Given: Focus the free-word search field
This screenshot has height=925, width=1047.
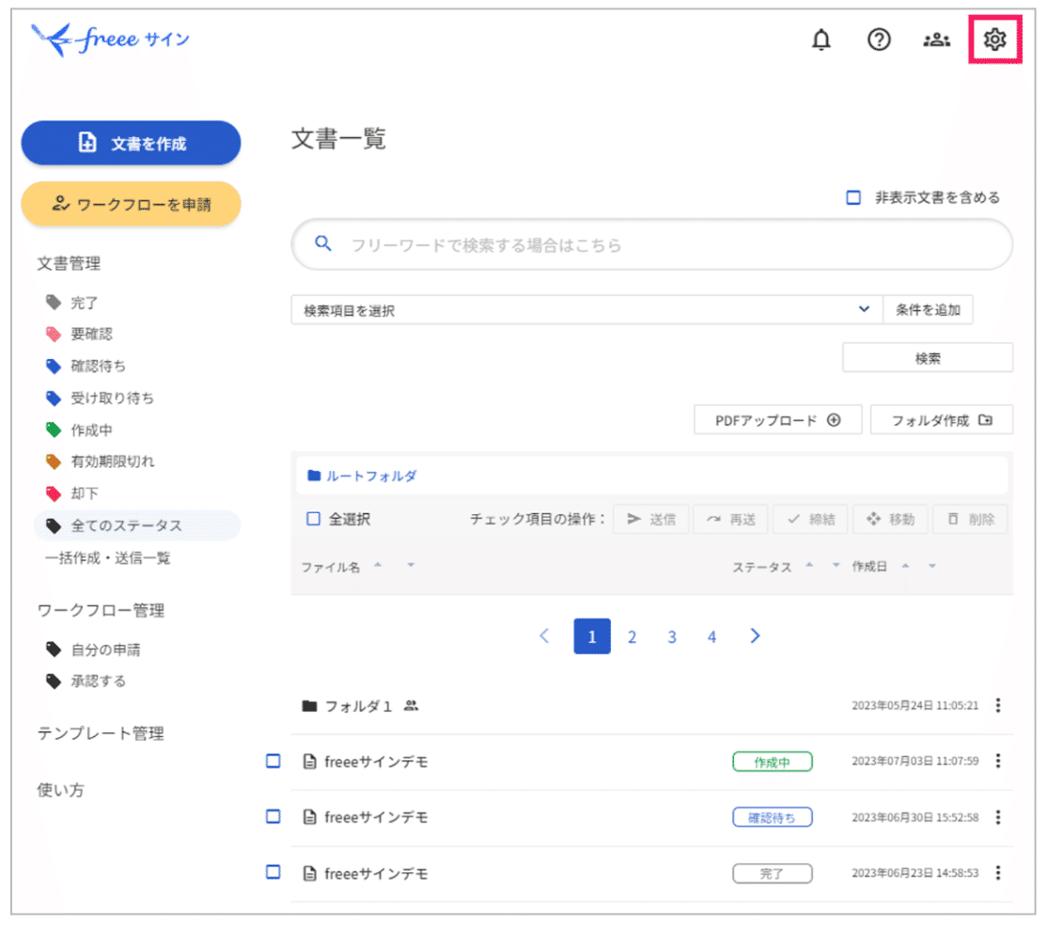Looking at the screenshot, I should 651,244.
